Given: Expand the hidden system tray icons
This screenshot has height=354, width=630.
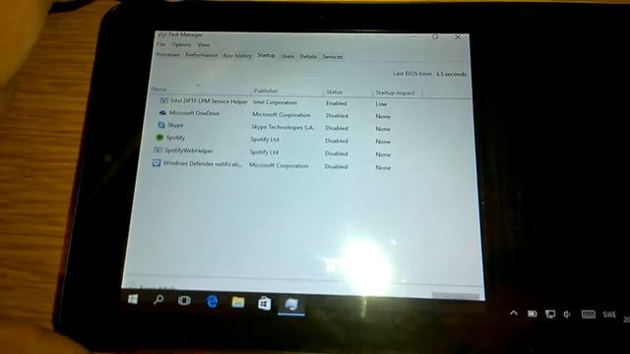Looking at the screenshot, I should pos(514,313).
